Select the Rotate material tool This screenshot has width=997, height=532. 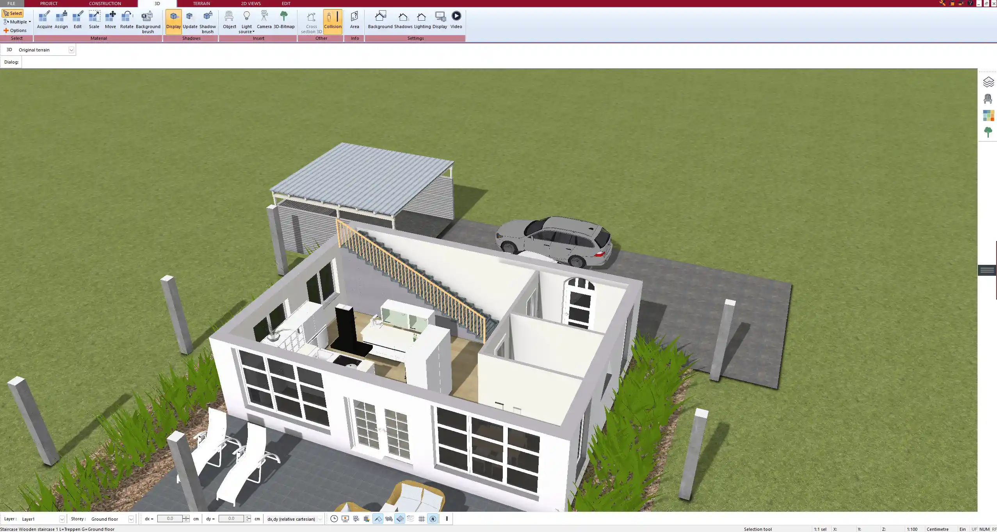point(127,20)
